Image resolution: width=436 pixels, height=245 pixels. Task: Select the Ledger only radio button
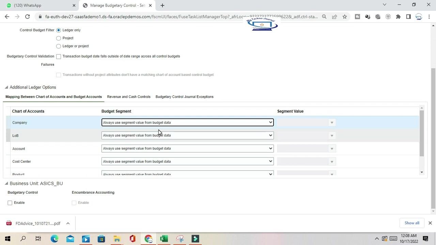59,30
